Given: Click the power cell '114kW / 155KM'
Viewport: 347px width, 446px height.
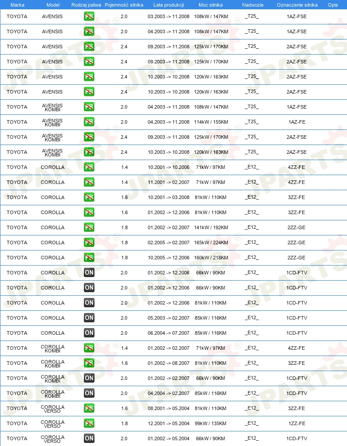Looking at the screenshot, I should pos(211,122).
